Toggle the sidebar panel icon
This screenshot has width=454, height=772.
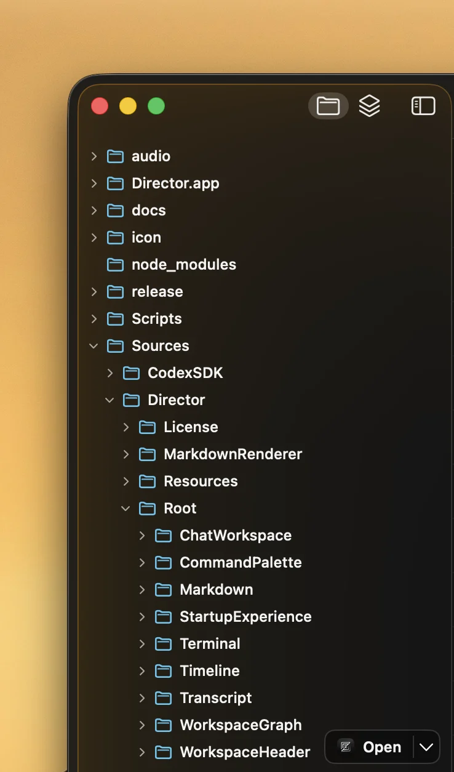point(423,107)
